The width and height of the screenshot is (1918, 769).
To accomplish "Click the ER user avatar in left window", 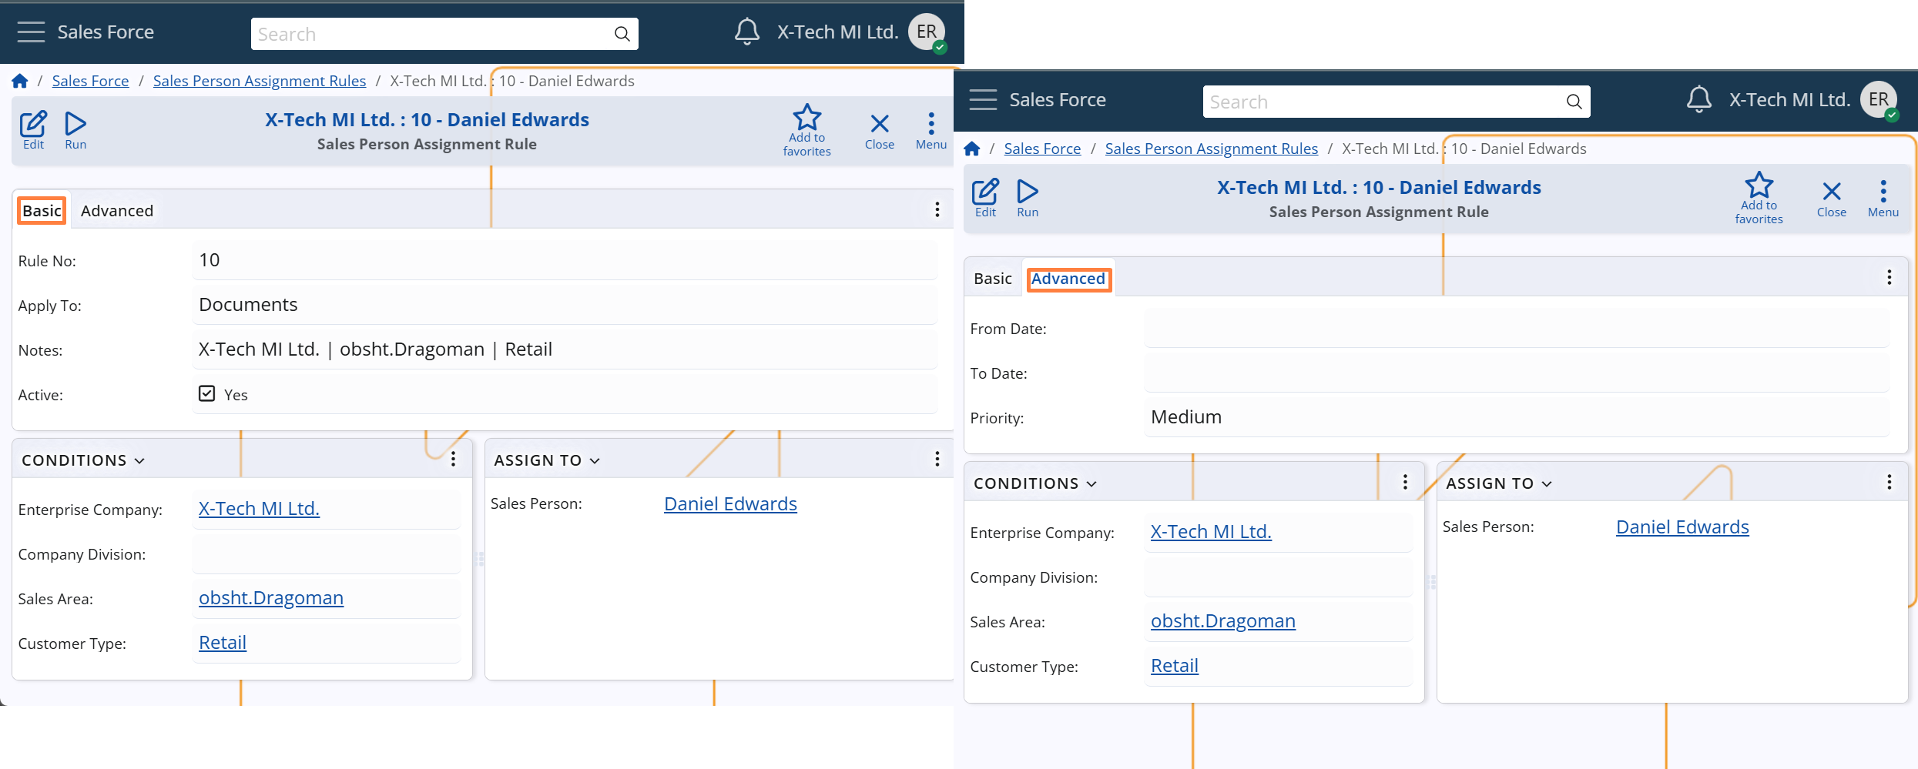I will click(x=927, y=32).
